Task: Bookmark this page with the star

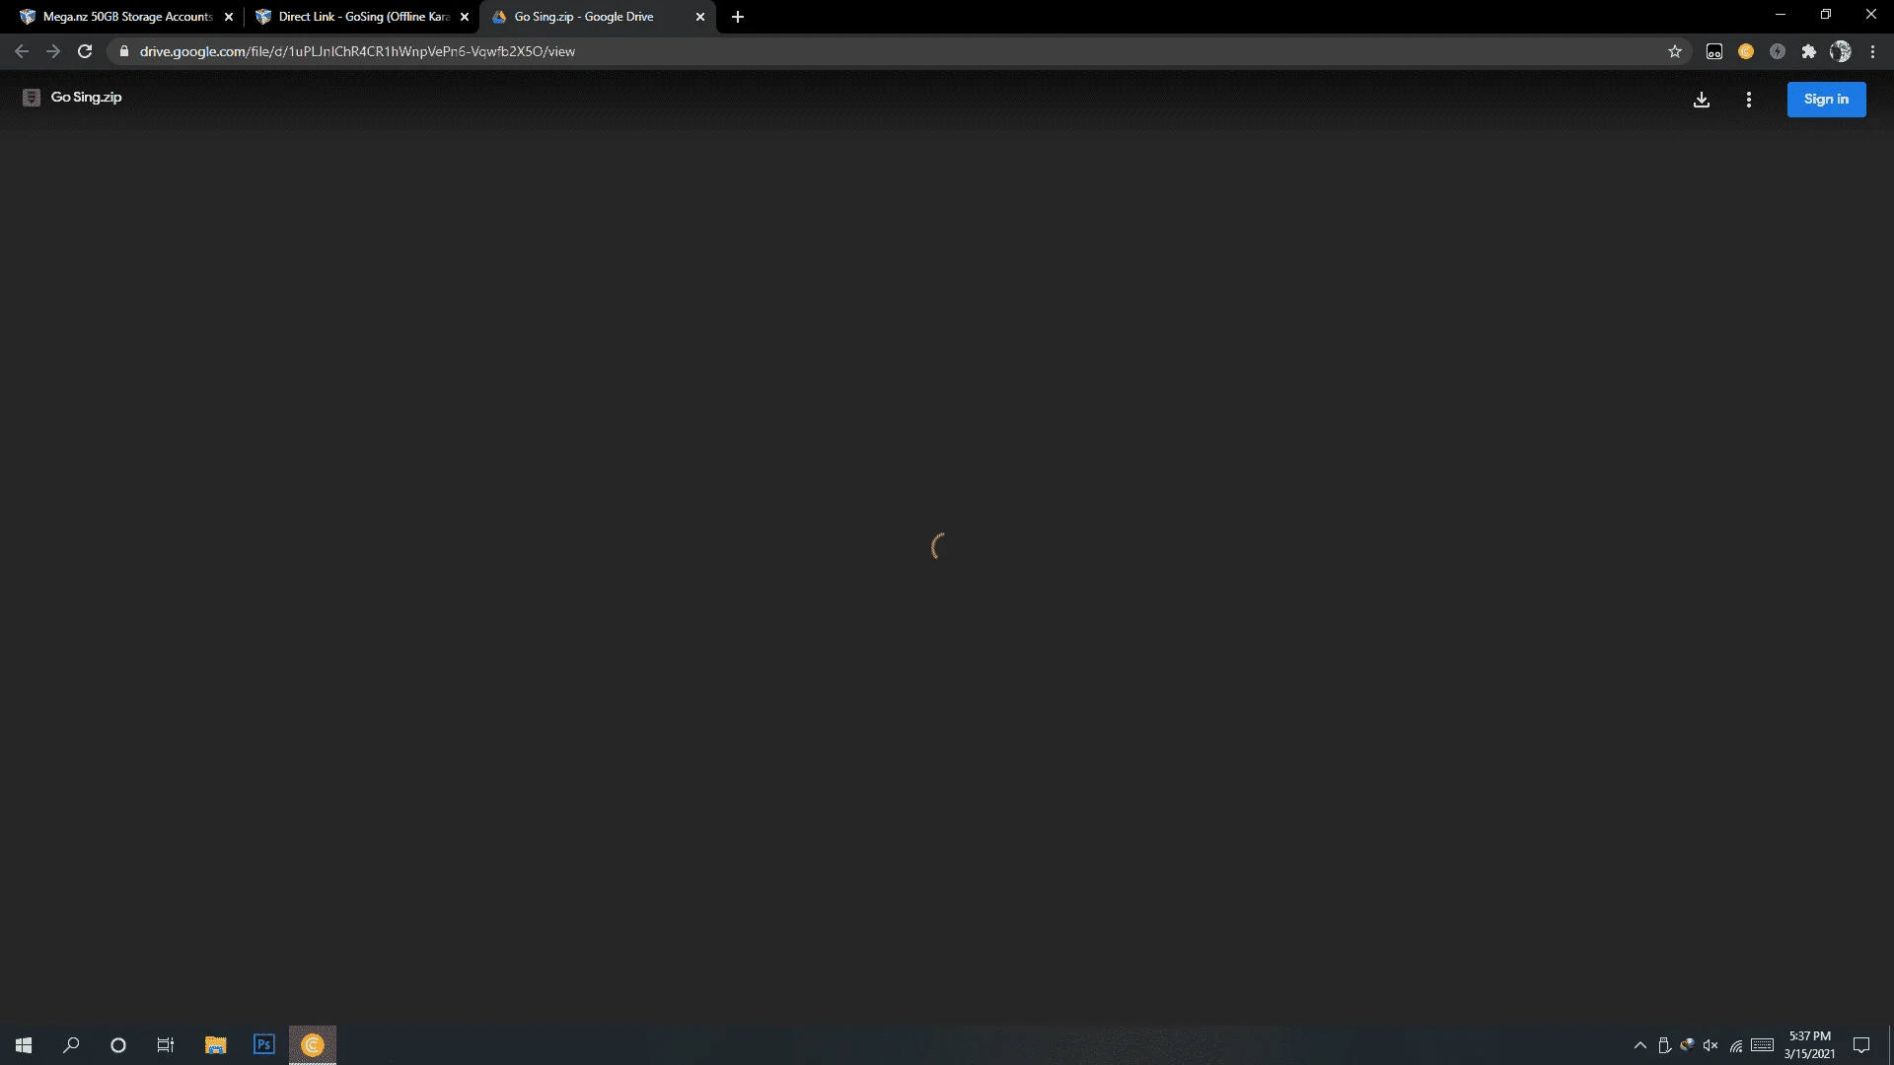Action: 1675,51
